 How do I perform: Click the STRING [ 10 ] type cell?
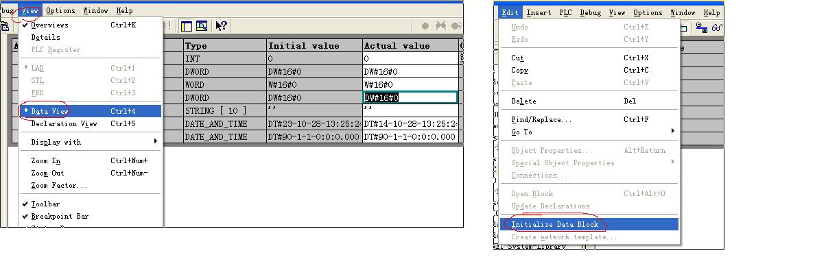[225, 111]
